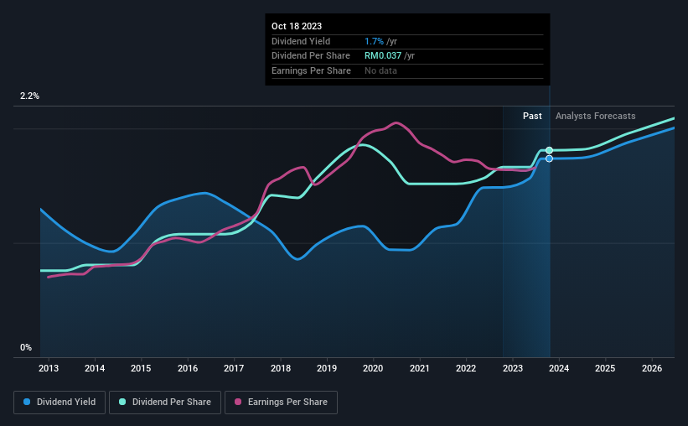Toggle the Earnings Per Share legend button
Image resolution: width=688 pixels, height=426 pixels.
tap(281, 403)
